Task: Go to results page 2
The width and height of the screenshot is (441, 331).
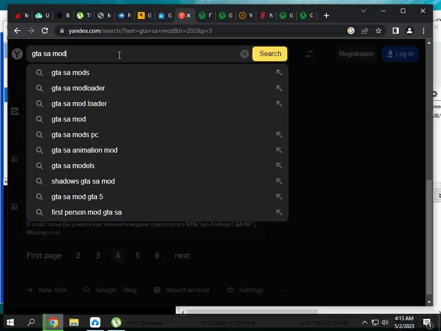Action: [78, 256]
